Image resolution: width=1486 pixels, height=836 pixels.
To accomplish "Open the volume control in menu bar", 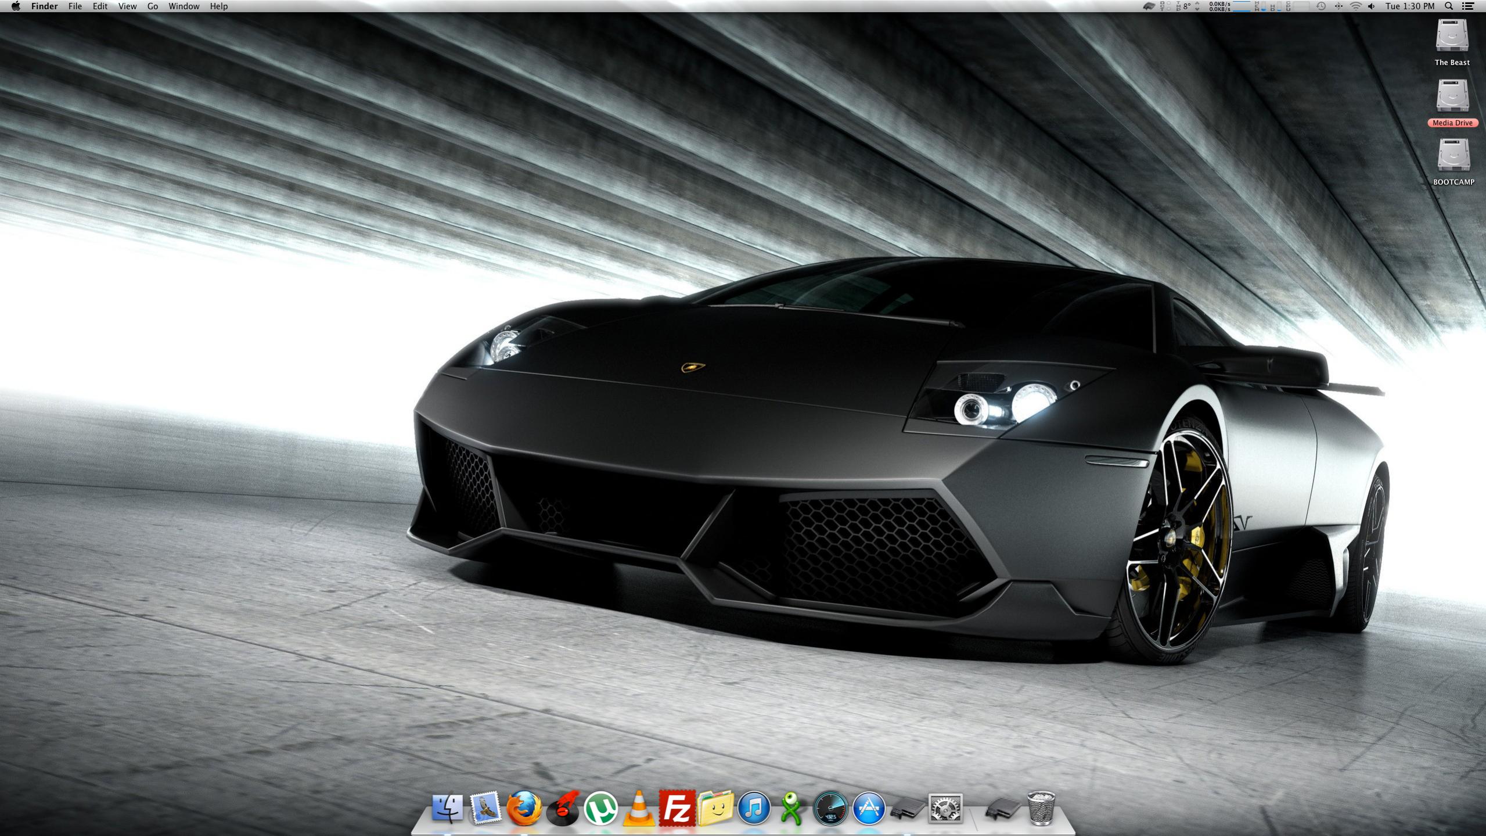I will pyautogui.click(x=1372, y=6).
